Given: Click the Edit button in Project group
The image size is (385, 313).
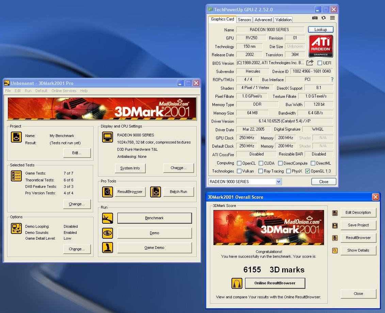Looking at the screenshot, I should pyautogui.click(x=77, y=153).
